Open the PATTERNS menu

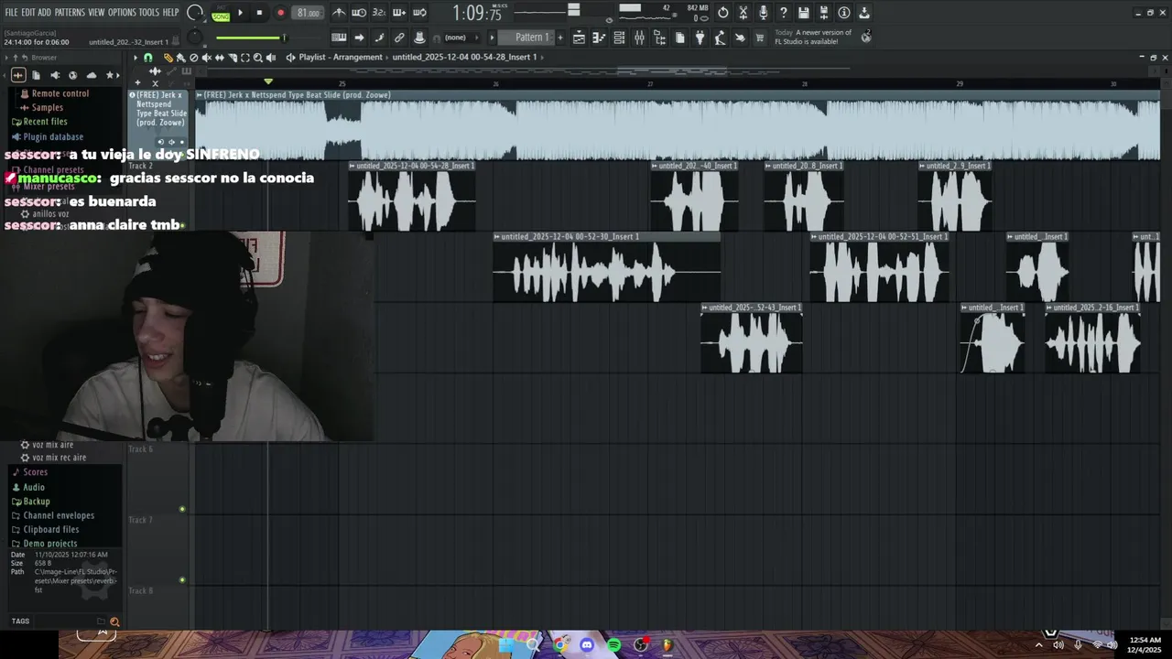coord(70,13)
